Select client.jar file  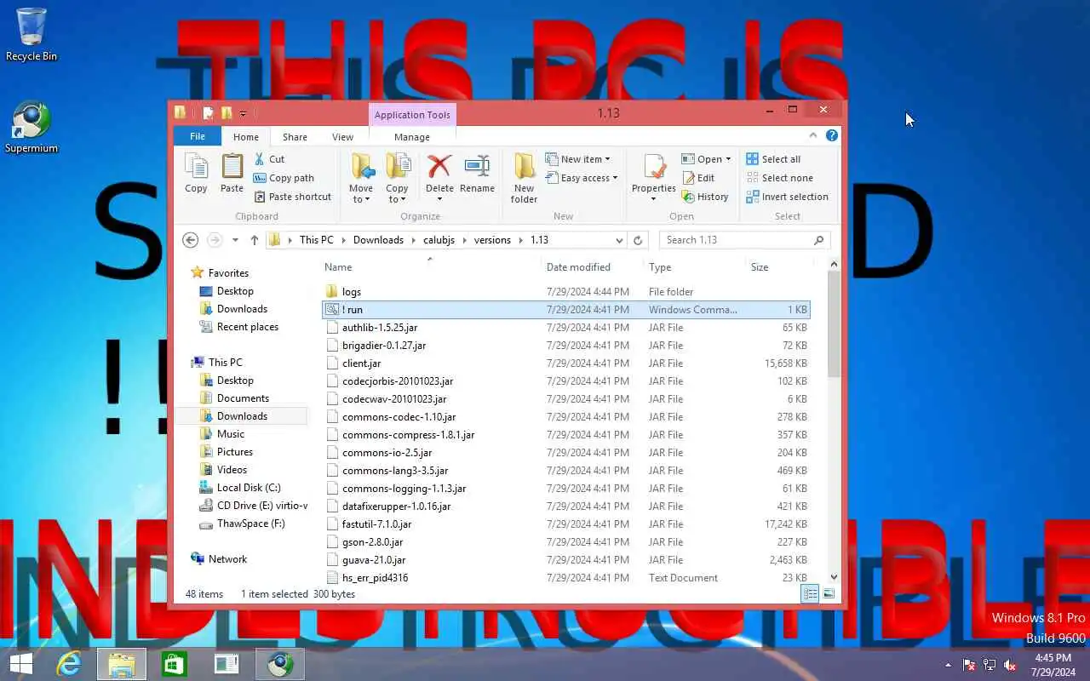point(565,363)
